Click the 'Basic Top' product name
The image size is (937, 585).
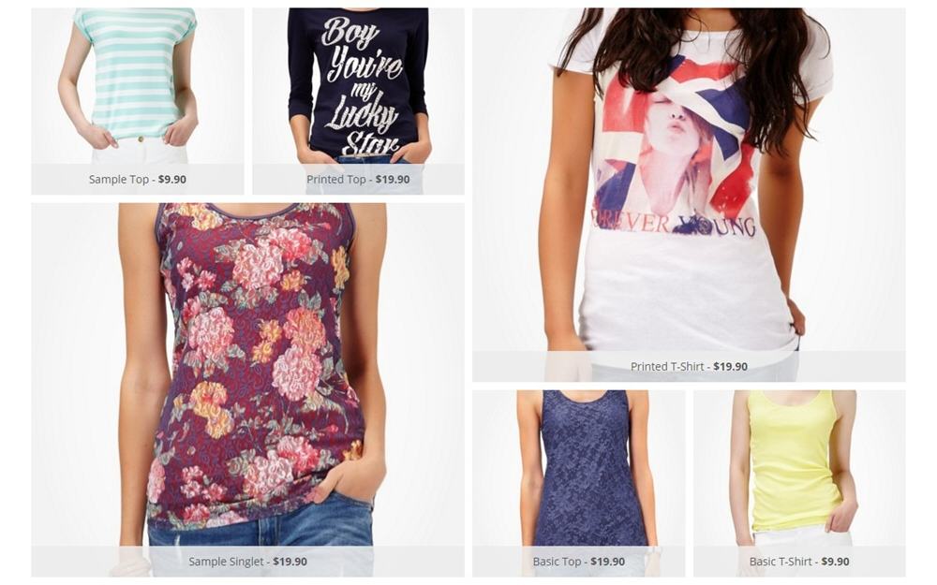[557, 562]
